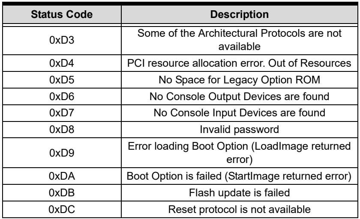Click the PCI resource allocation error description

click(x=240, y=63)
